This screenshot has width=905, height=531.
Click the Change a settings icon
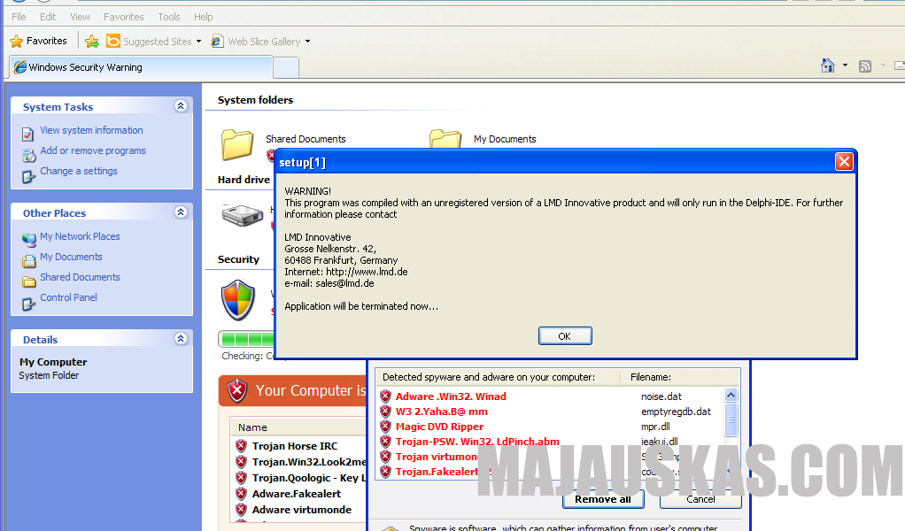tap(28, 175)
